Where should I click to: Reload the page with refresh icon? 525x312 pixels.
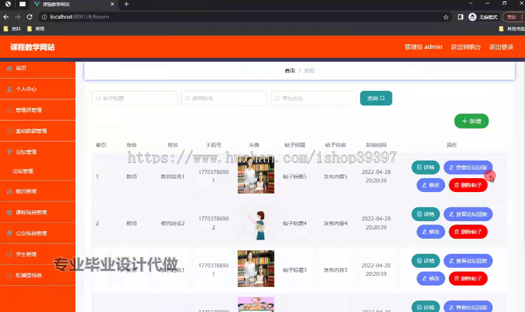30,17
